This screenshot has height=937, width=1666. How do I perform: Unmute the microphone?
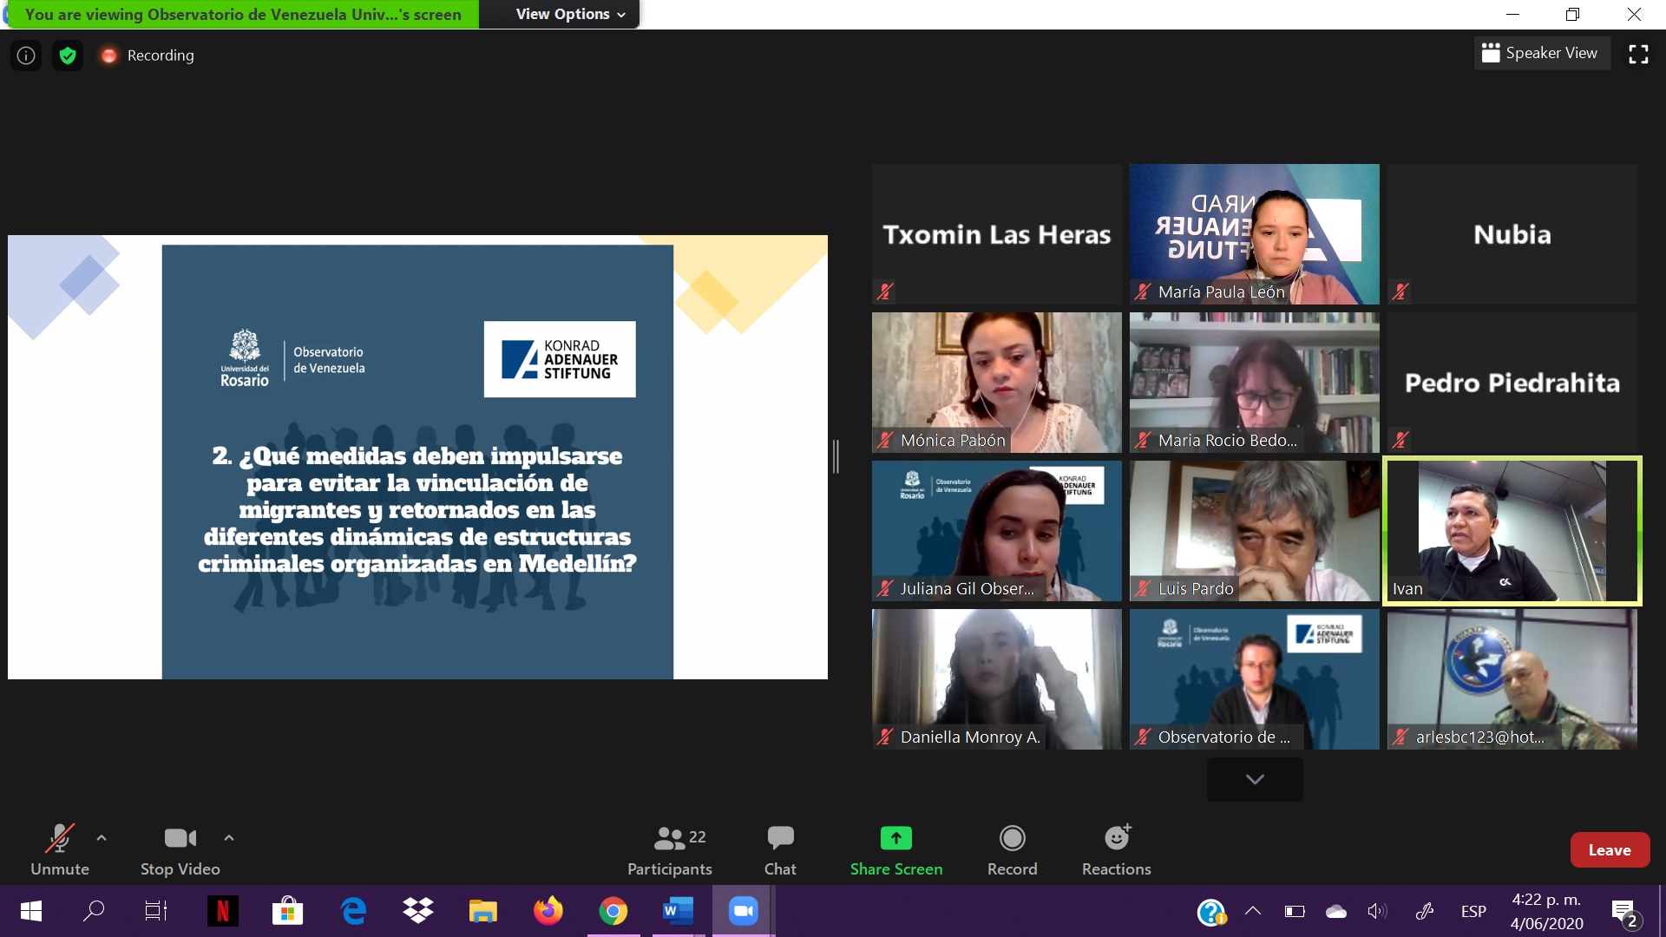pos(59,850)
